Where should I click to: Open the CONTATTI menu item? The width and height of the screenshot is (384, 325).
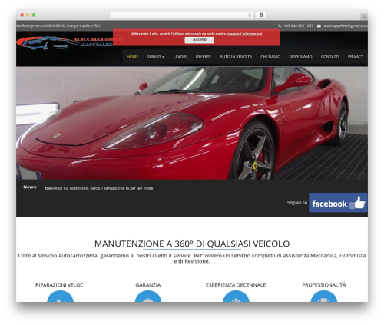[x=329, y=57]
